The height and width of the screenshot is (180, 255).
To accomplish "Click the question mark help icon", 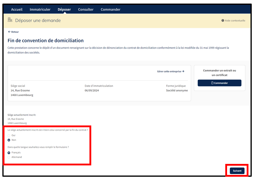I will [223, 21].
